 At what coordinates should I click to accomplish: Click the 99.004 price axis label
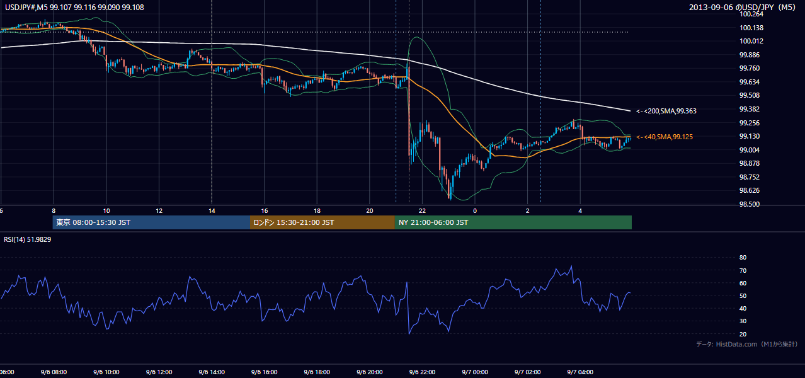(x=750, y=150)
